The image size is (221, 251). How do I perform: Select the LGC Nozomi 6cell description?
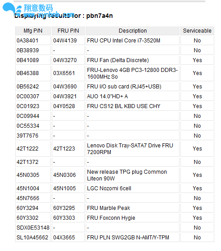pyautogui.click(x=109, y=188)
